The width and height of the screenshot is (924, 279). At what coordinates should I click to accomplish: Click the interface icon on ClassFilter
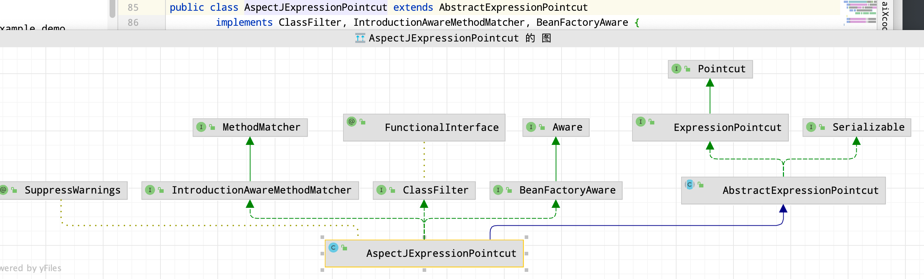pyautogui.click(x=381, y=190)
